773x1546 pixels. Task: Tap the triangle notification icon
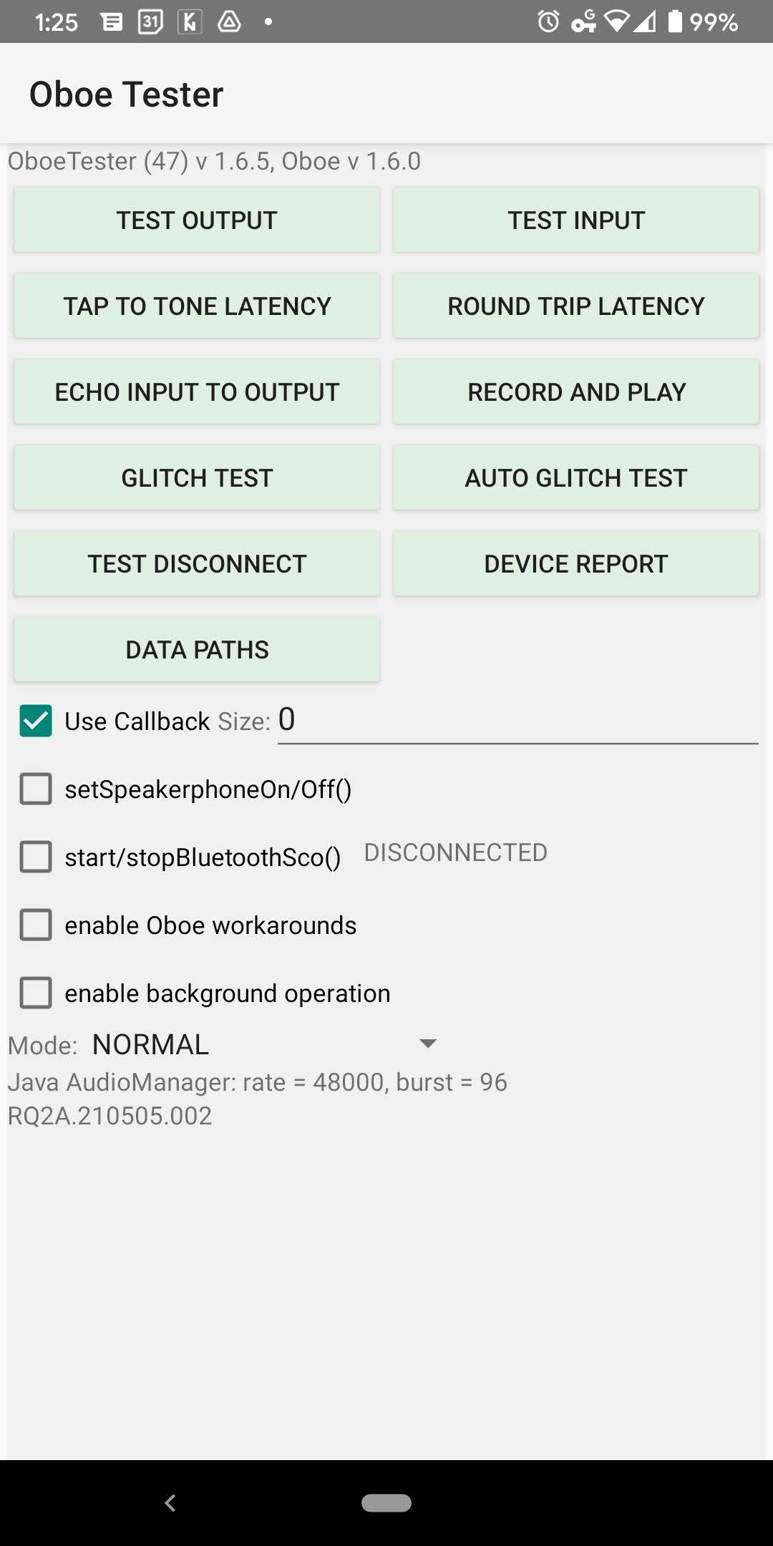pyautogui.click(x=229, y=21)
